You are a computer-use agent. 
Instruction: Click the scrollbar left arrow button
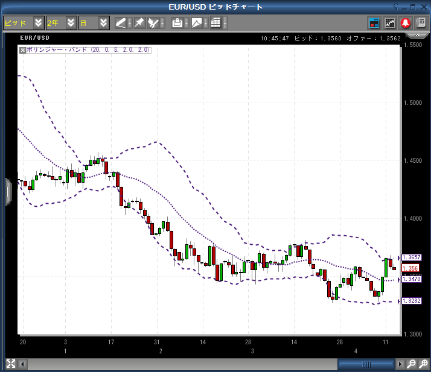(23, 364)
